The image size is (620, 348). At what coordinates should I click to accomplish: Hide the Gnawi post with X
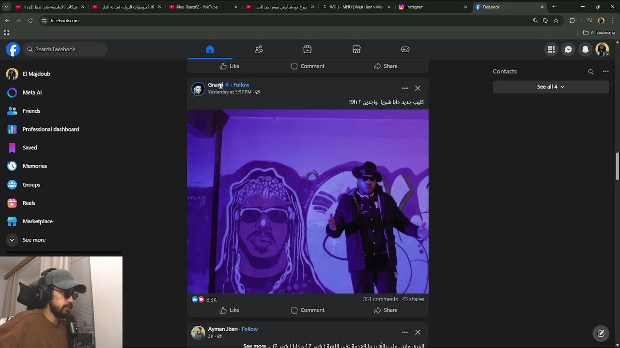pos(418,88)
